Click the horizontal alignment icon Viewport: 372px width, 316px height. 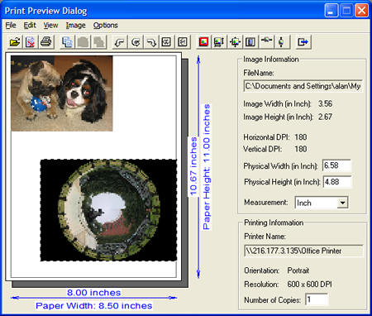click(267, 42)
